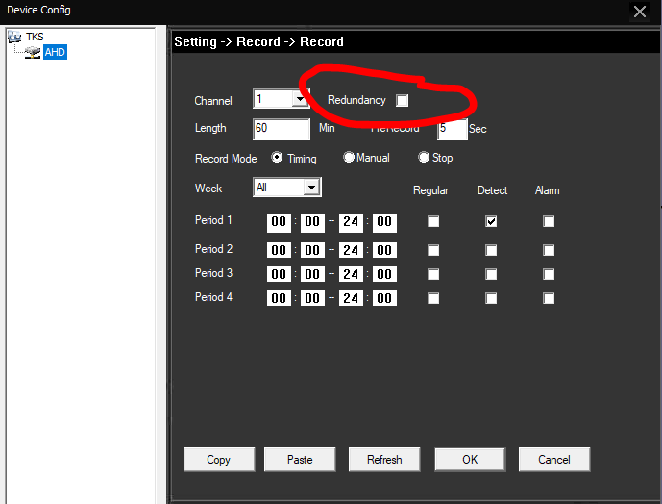The image size is (662, 504).
Task: Select Timing record mode
Action: coord(278,158)
